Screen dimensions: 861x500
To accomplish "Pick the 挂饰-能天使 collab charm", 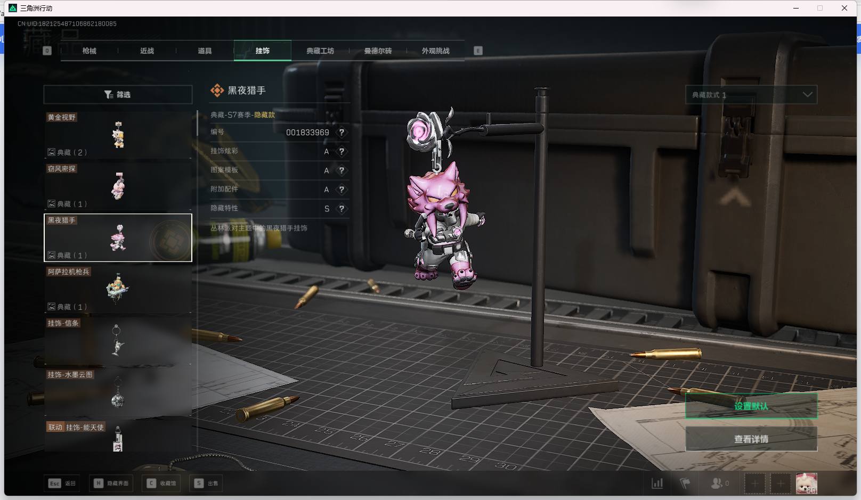I will pos(118,437).
